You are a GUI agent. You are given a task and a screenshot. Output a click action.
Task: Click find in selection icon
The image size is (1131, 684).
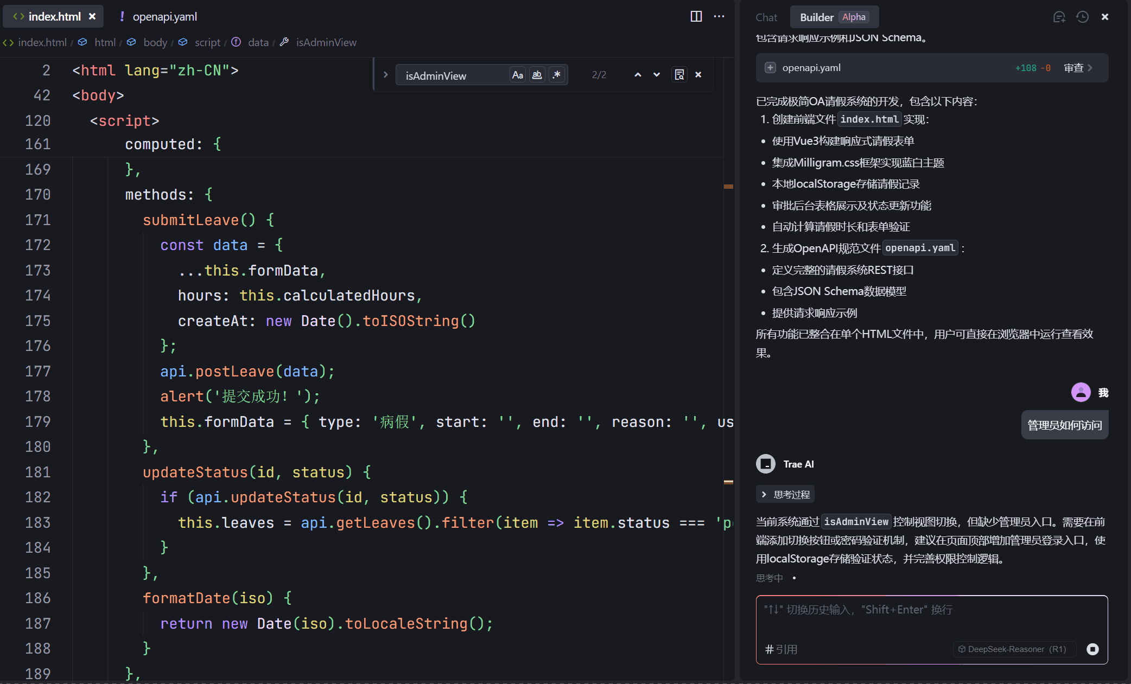(679, 75)
